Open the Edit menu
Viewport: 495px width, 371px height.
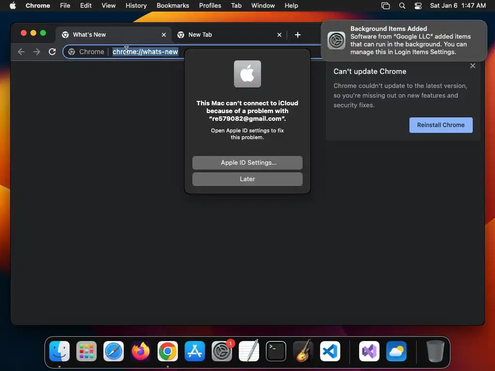[86, 6]
